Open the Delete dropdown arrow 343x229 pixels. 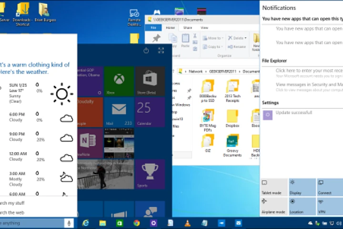[x=245, y=38]
